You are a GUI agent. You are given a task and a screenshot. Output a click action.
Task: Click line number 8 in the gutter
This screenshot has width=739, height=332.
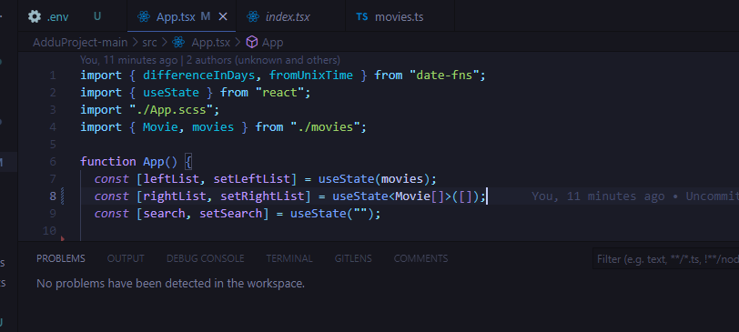[52, 196]
